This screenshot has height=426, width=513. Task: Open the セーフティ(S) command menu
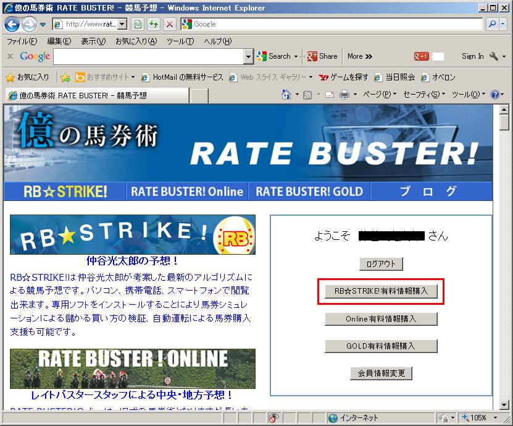click(424, 95)
